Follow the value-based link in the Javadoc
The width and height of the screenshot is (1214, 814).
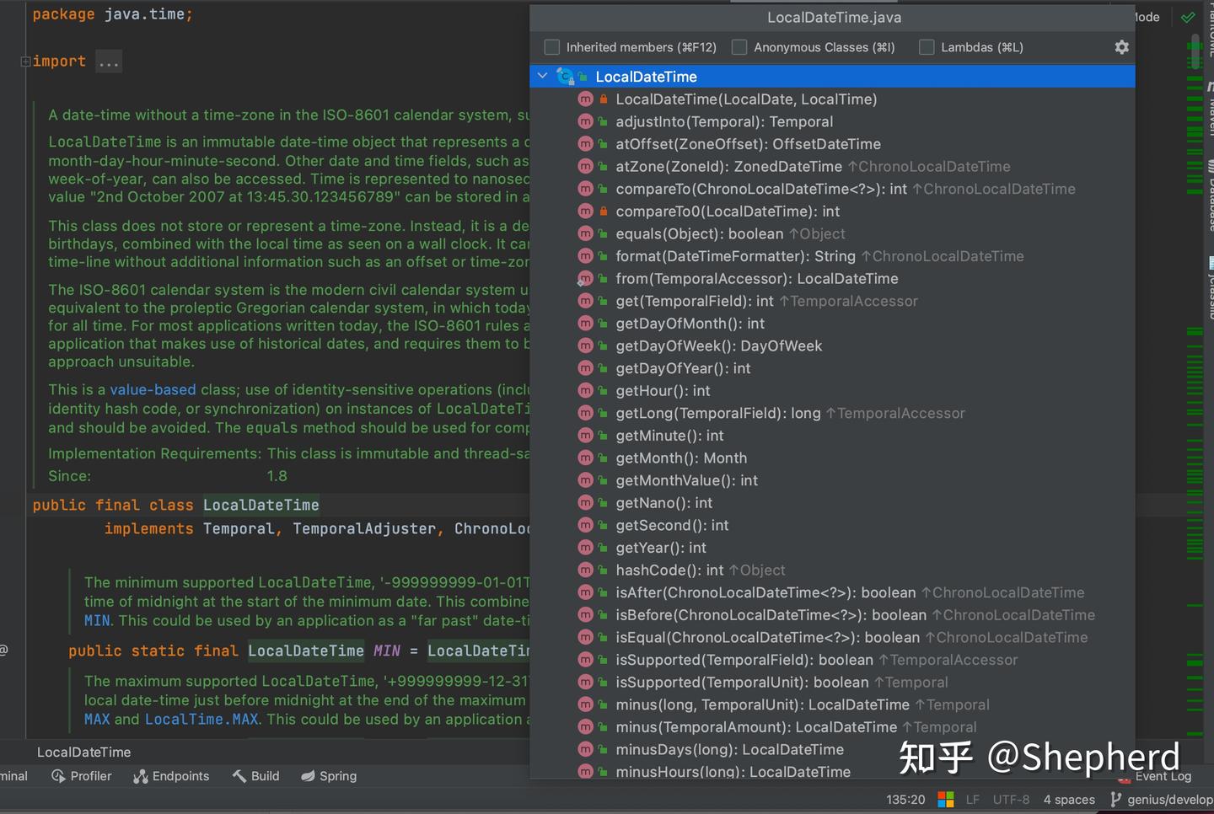pos(153,390)
